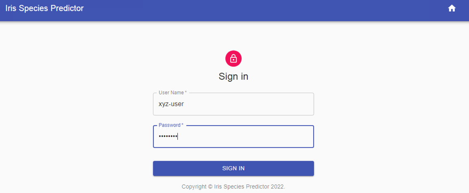This screenshot has width=469, height=193.
Task: Click the User Name field label
Action: pos(171,93)
